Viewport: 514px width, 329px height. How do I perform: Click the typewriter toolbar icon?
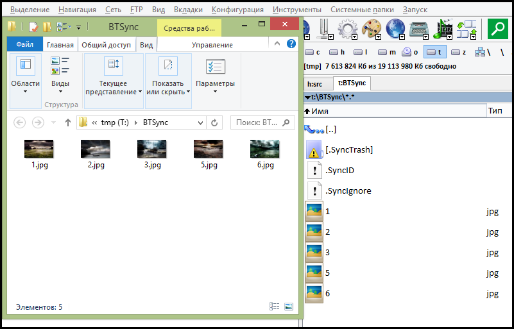click(x=420, y=29)
